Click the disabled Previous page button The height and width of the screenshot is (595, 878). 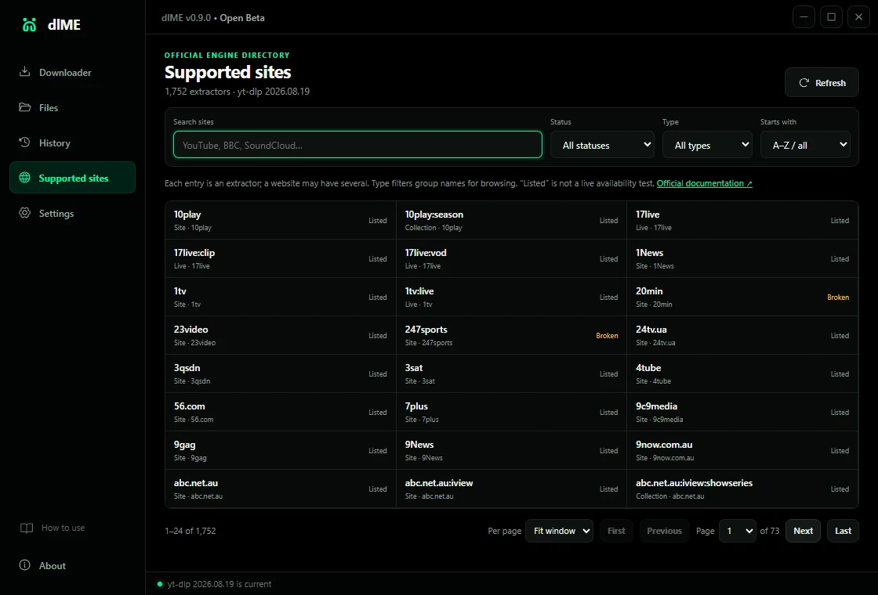664,531
